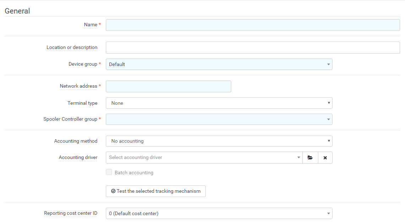The image size is (405, 224).
Task: Open the Terminal type dropdown
Action: (219, 103)
